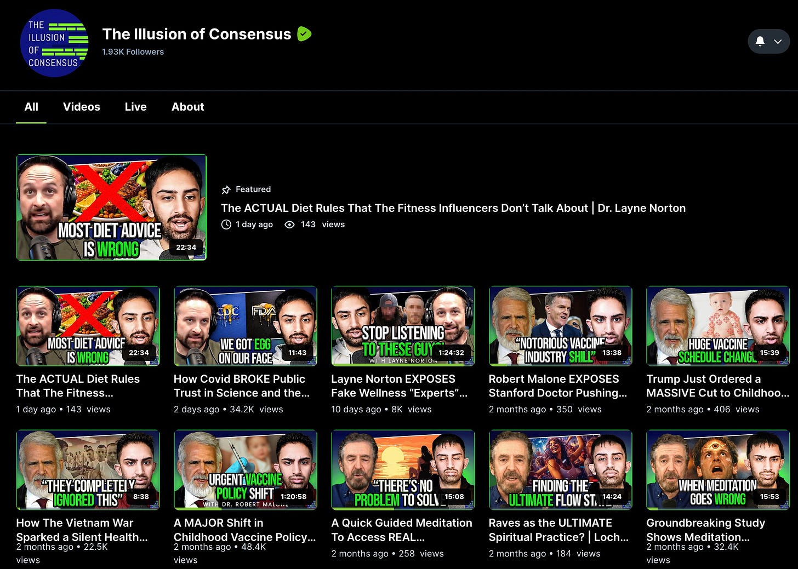Click the Featured pin icon
This screenshot has height=569, width=798.
(226, 189)
